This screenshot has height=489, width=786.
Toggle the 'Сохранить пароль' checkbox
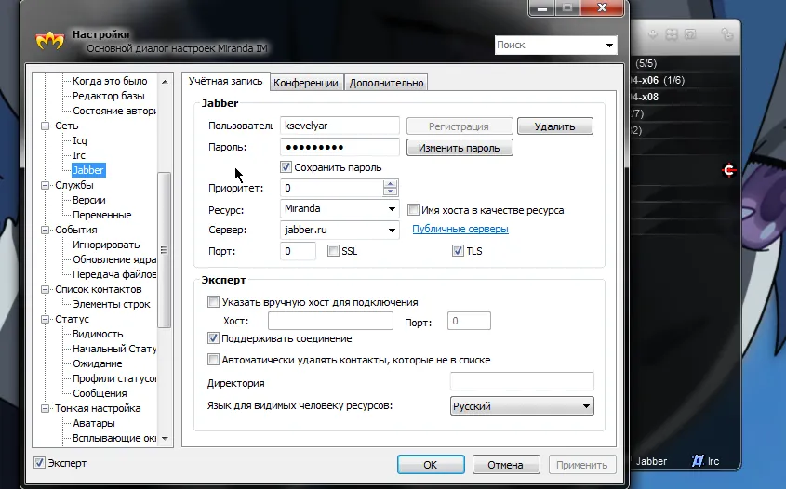tap(286, 167)
